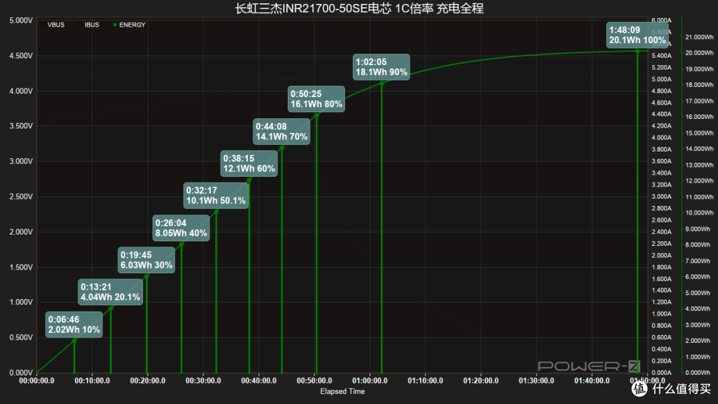Click the 0.000V voltage axis tick

pyautogui.click(x=21, y=373)
